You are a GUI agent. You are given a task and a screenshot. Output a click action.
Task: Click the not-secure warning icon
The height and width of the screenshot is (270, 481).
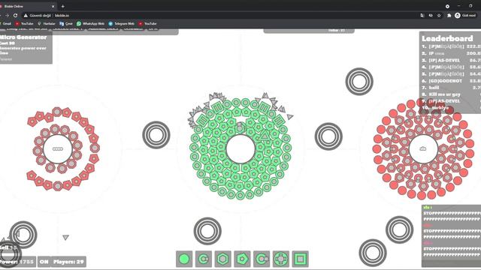26,15
